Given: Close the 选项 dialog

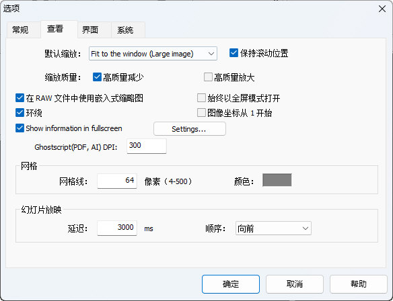Looking at the screenshot, I should coord(382,9).
